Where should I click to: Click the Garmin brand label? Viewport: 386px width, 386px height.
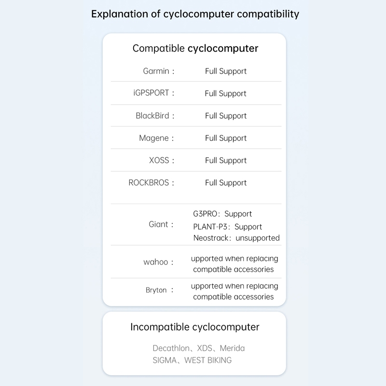click(156, 71)
